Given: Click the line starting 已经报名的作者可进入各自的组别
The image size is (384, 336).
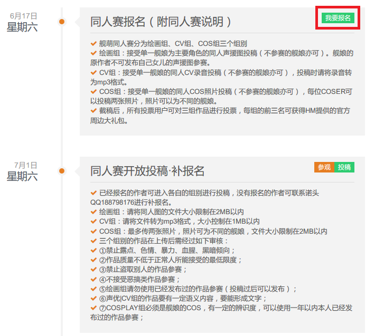Looking at the screenshot, I should pyautogui.click(x=209, y=193).
